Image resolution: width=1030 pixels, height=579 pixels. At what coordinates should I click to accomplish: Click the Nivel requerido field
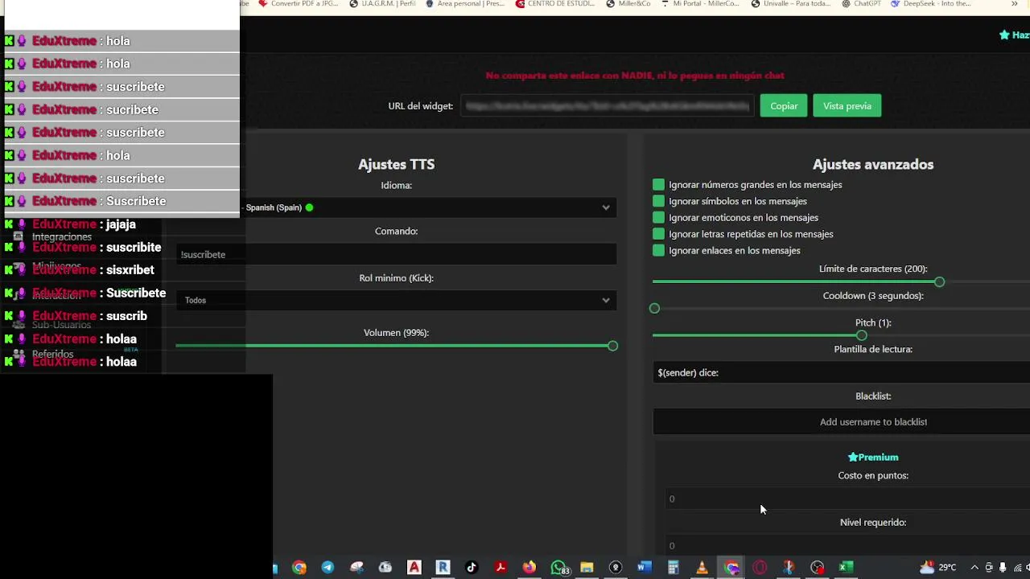(847, 545)
